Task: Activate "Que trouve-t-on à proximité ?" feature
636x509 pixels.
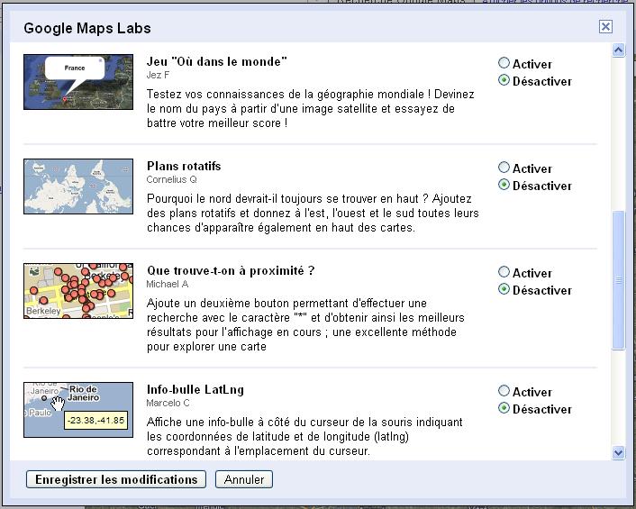Action: (x=504, y=272)
